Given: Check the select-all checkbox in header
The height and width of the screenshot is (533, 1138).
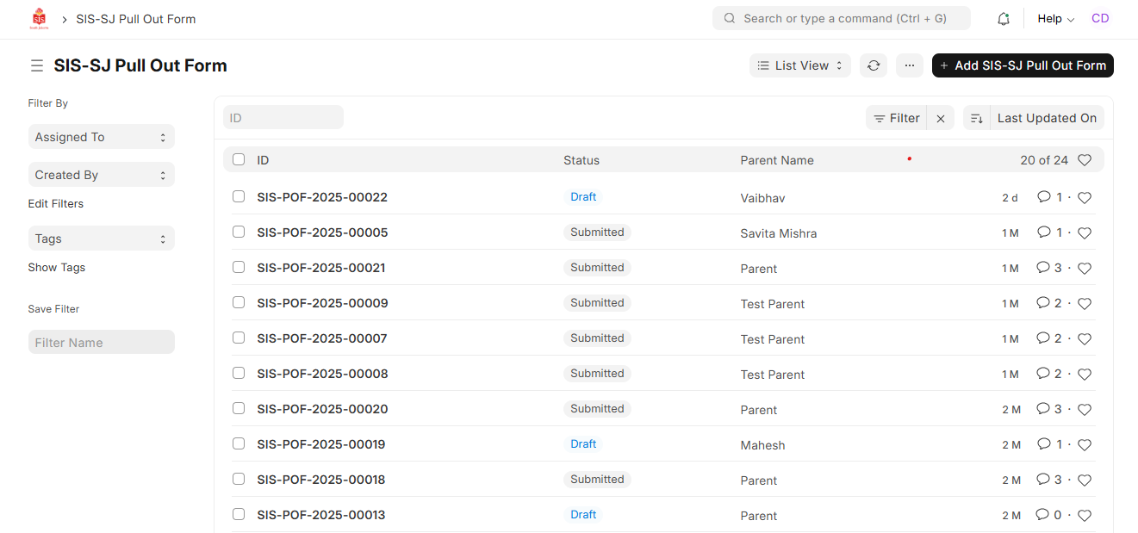Looking at the screenshot, I should pyautogui.click(x=239, y=159).
